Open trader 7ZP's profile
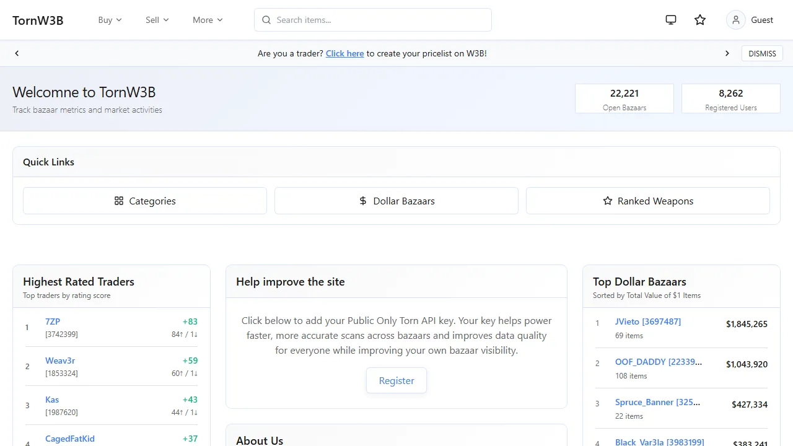The image size is (793, 446). (52, 321)
